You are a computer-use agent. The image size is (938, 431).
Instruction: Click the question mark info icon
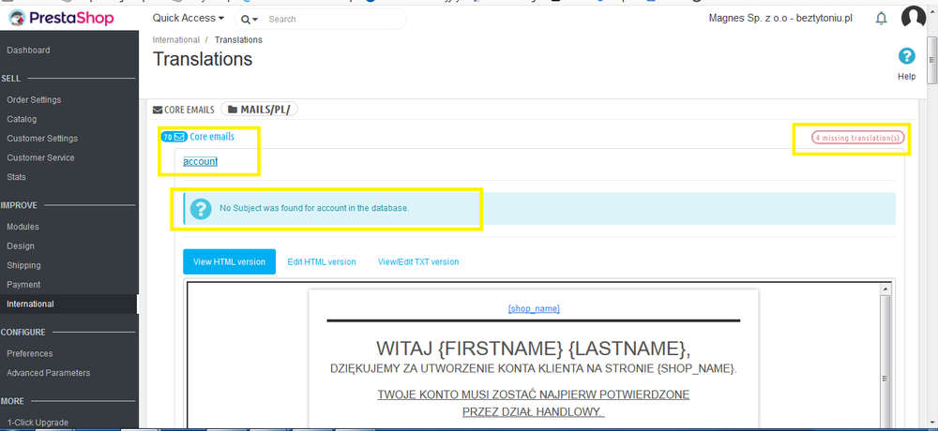click(201, 209)
